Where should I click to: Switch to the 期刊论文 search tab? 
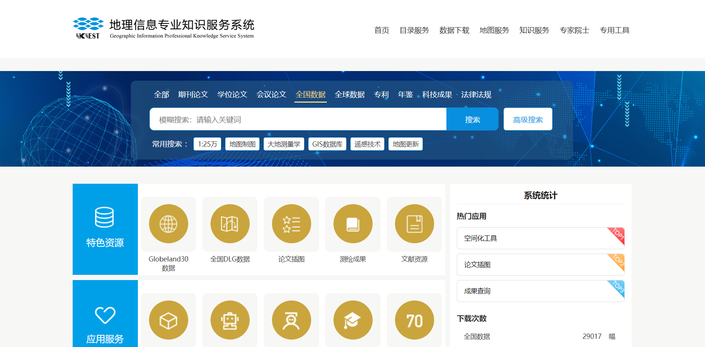point(193,94)
